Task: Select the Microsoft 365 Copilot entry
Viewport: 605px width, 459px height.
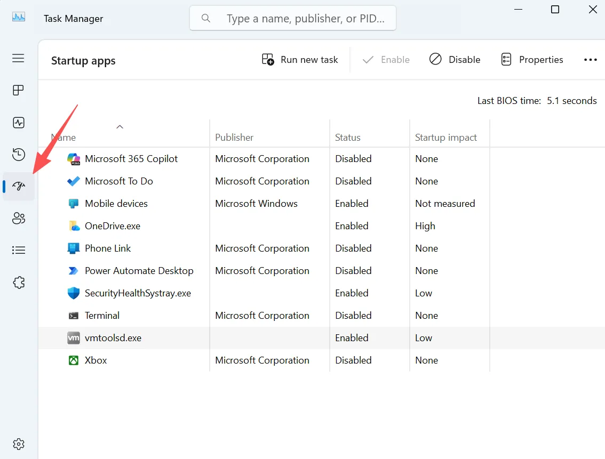Action: pos(321,159)
